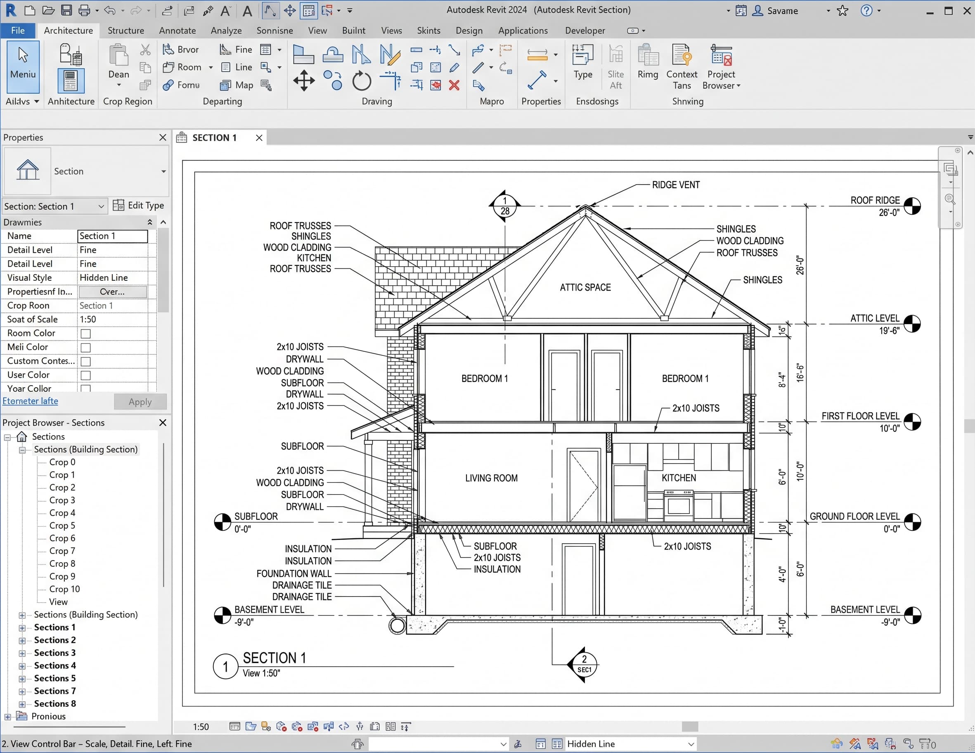Click the Rimg ribbon icon
This screenshot has width=975, height=753.
click(x=647, y=62)
